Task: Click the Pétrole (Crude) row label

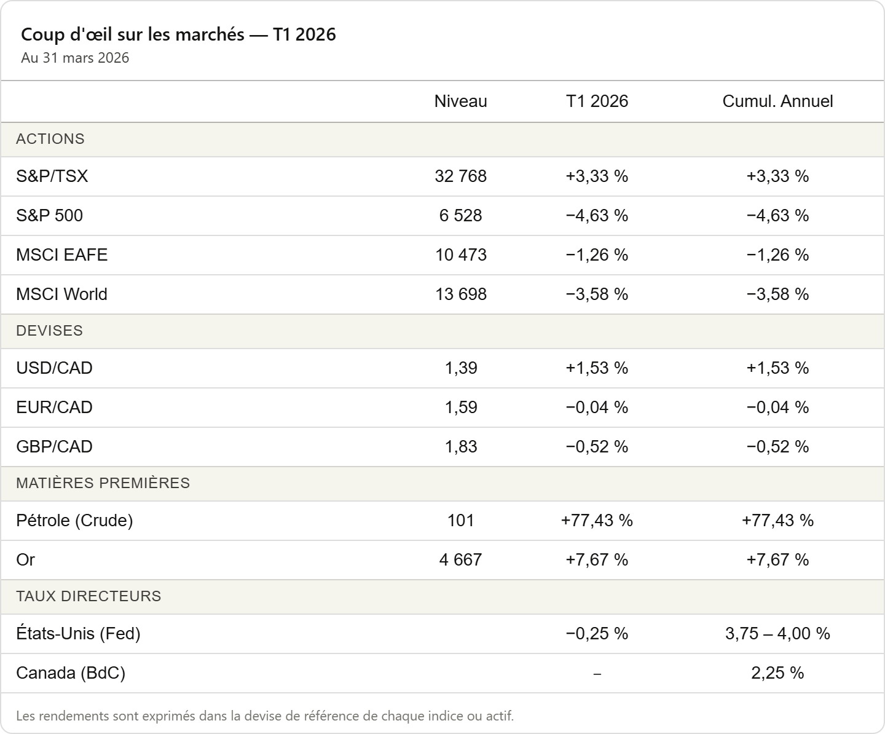Action: 74,521
